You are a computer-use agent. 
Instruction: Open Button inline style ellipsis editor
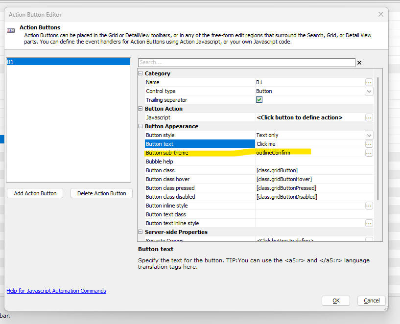click(369, 206)
